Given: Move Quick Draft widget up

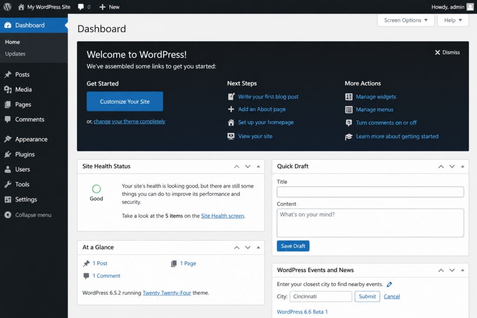Looking at the screenshot, I should (441, 166).
